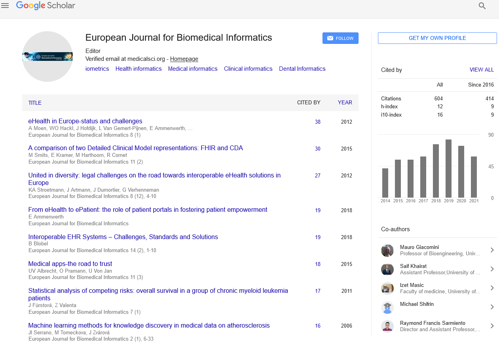Open Interoperable EHR Systems article

click(123, 237)
